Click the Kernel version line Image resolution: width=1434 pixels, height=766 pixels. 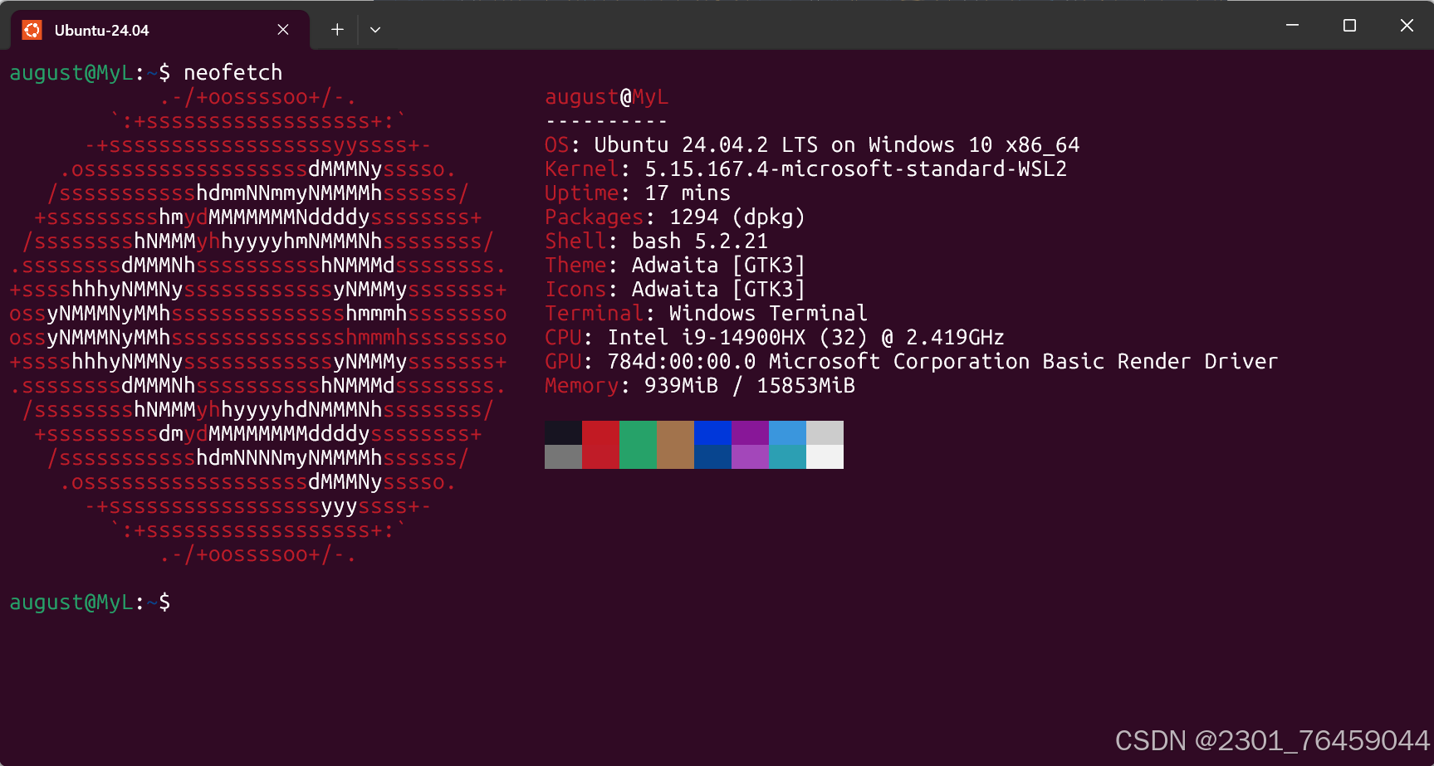tap(805, 168)
